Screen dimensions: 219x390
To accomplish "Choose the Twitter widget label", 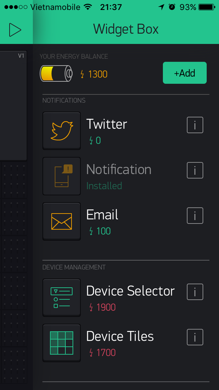I will point(107,124).
